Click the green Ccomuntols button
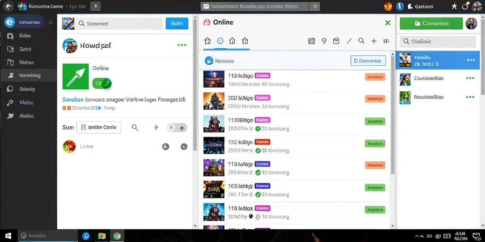Viewport: 485px width, 242px height. 431,24
